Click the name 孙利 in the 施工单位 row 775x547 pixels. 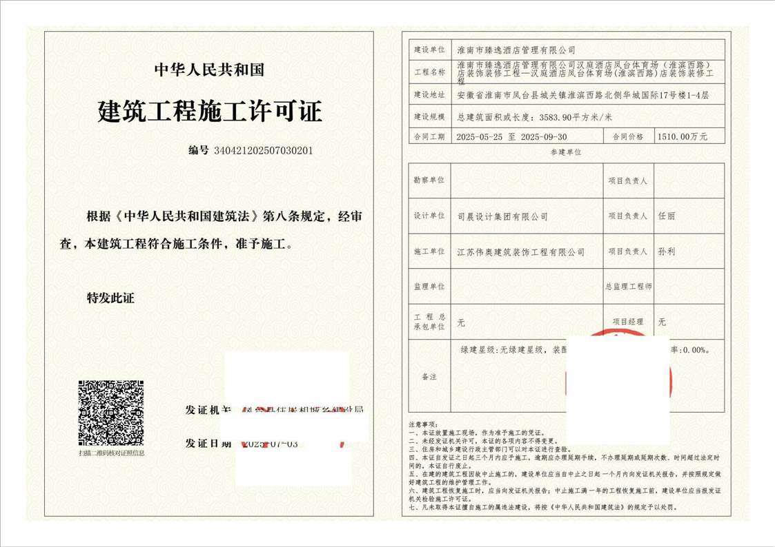click(x=666, y=251)
